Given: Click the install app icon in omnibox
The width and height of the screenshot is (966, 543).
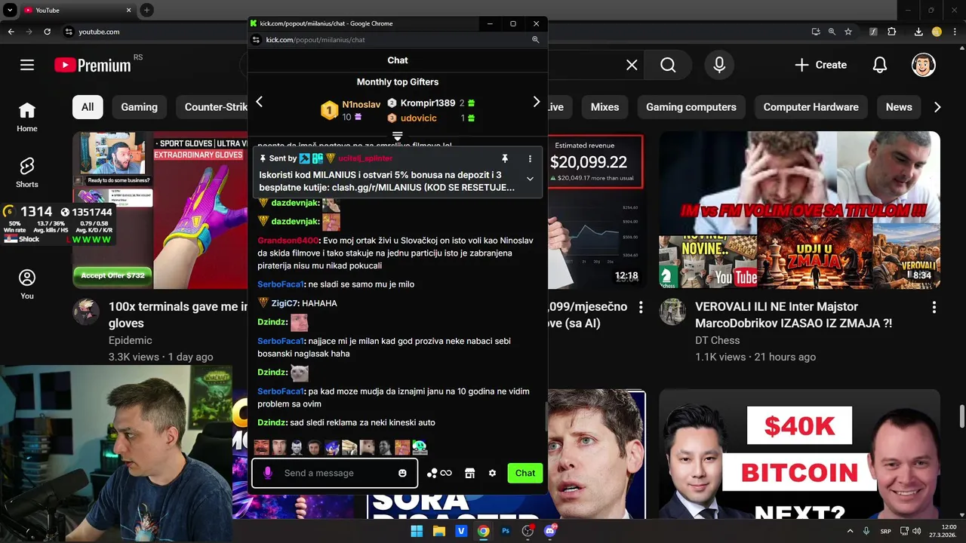Looking at the screenshot, I should 816,32.
